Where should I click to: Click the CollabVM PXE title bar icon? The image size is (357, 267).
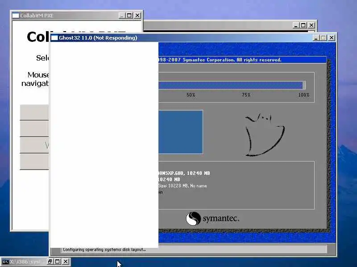click(x=16, y=16)
